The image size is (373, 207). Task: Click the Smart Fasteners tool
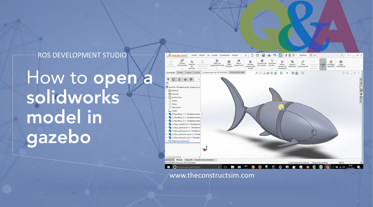coord(229,64)
